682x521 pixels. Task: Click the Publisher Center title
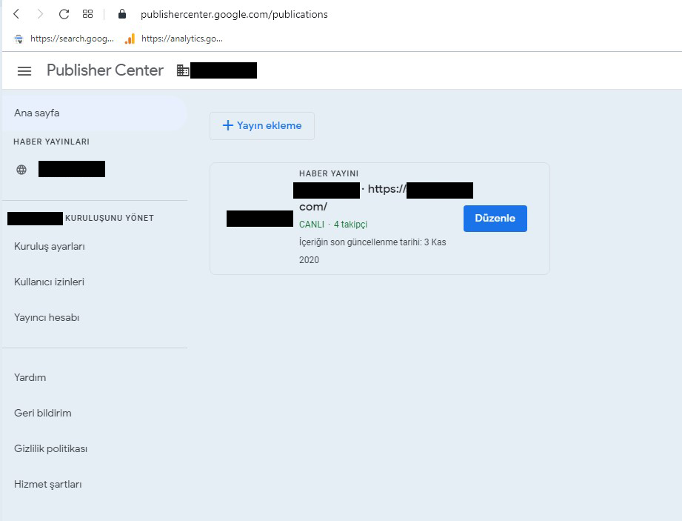coord(105,70)
